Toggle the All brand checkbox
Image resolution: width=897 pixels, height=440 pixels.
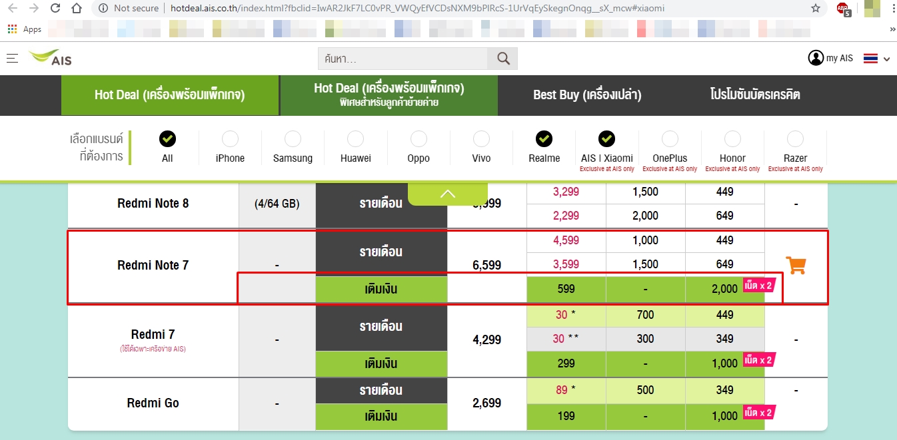pyautogui.click(x=167, y=138)
